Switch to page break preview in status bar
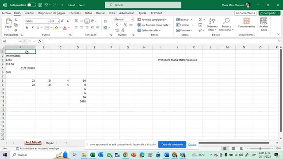Image resolution: width=283 pixels, height=159 pixels. pyautogui.click(x=241, y=148)
